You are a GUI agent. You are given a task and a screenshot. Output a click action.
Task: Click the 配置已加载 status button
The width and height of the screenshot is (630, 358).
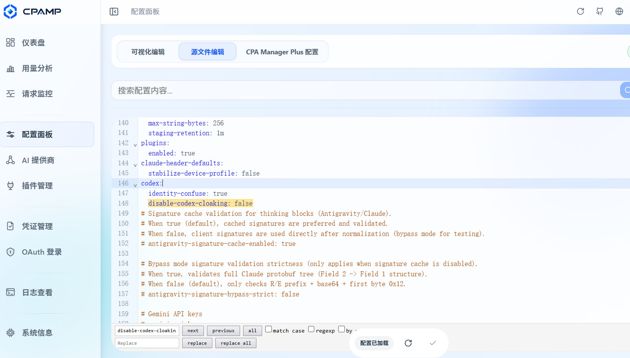[x=374, y=343]
